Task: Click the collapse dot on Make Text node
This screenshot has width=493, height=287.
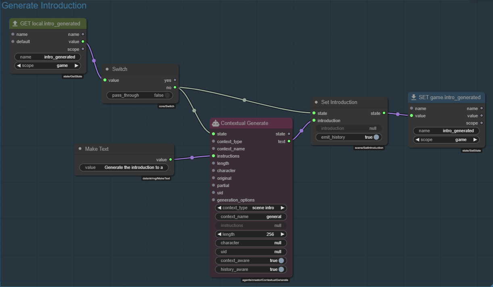Action: tap(80, 149)
